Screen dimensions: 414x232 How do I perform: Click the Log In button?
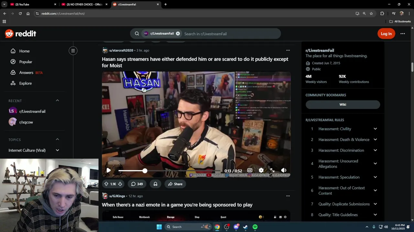[x=386, y=34]
